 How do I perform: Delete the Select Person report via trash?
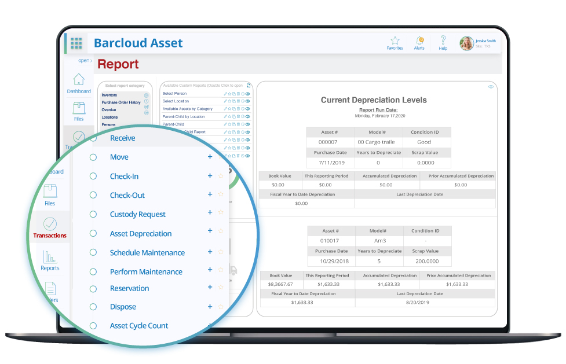point(238,94)
